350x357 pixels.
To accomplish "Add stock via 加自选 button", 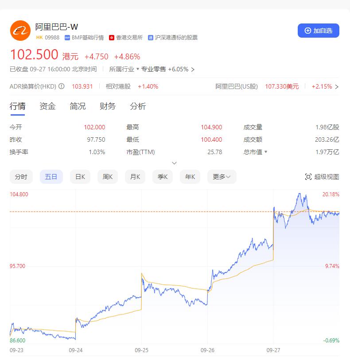I will point(319,31).
